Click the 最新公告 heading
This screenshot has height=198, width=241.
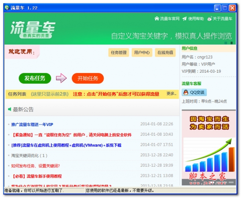tap(23, 109)
